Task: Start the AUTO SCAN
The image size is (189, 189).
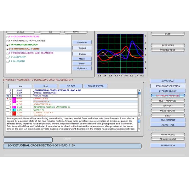Action: [167, 81]
